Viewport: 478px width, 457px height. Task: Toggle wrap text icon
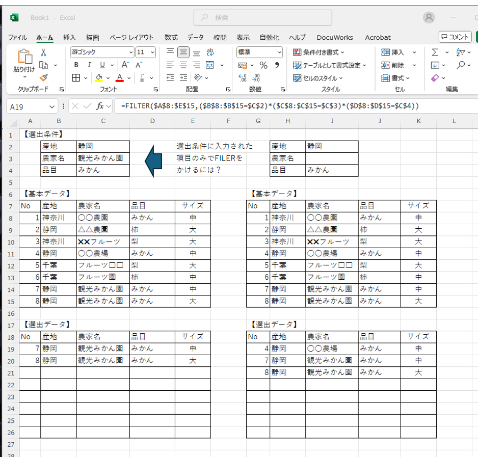pos(210,52)
